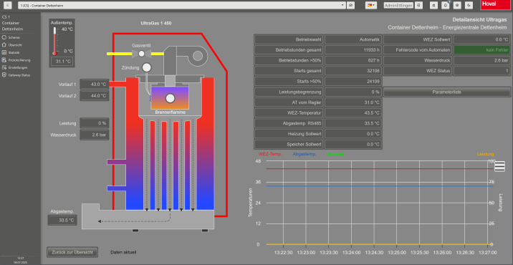Open the chart hamburger menu icon
Image resolution: width=513 pixels, height=265 pixels.
coord(499,166)
